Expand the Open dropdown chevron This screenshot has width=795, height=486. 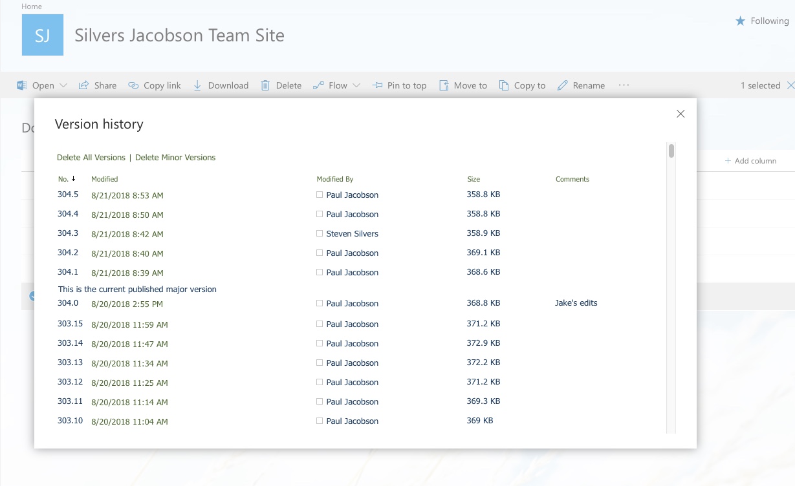(x=63, y=85)
